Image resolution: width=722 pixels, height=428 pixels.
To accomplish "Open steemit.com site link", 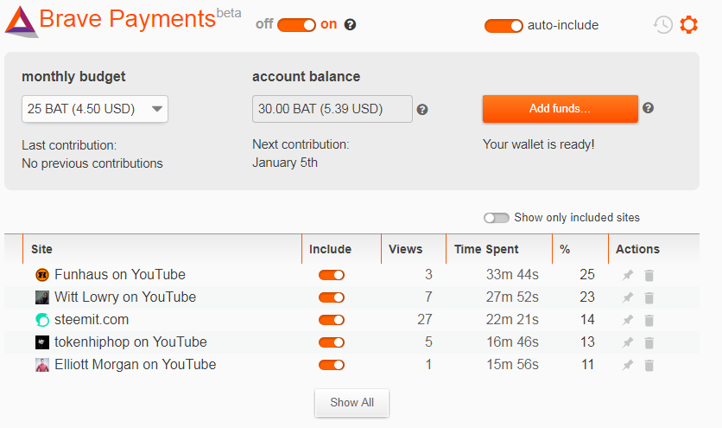I will [92, 320].
